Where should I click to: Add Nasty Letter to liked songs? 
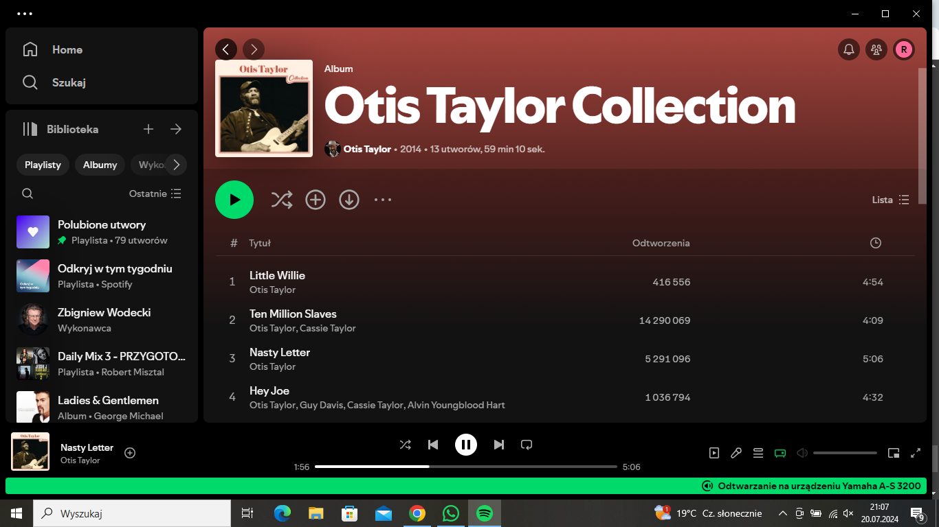point(130,453)
